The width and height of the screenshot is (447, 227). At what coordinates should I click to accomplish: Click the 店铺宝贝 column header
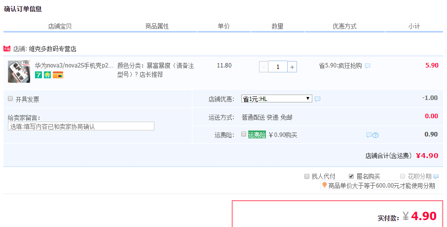coord(60,27)
